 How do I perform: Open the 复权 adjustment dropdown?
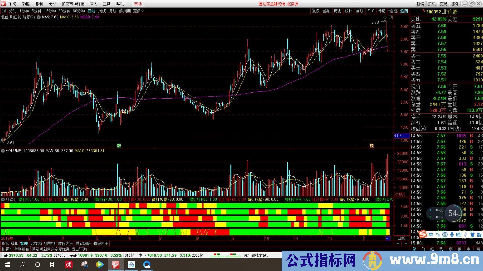[316, 11]
